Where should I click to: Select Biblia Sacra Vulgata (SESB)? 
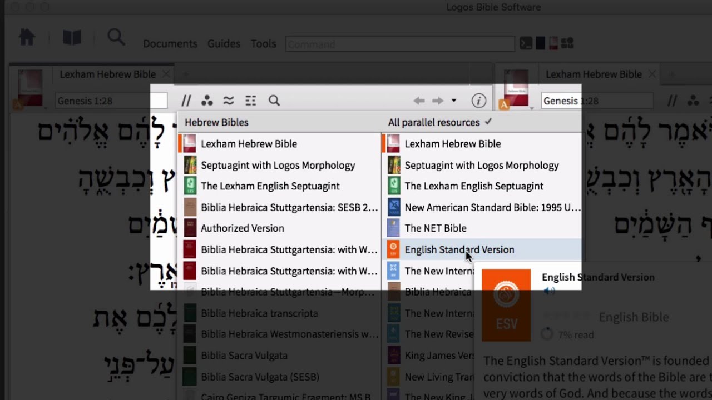point(279,376)
